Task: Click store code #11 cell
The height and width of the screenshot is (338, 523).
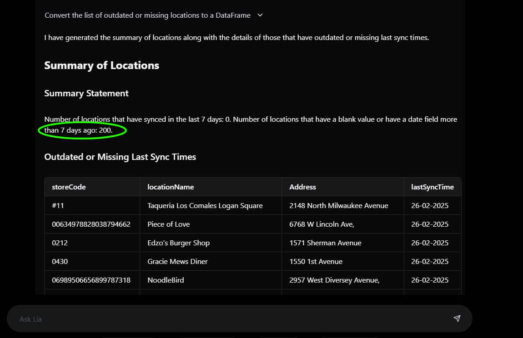Action: (58, 205)
